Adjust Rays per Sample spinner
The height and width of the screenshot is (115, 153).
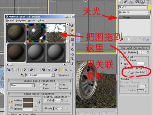point(146,86)
